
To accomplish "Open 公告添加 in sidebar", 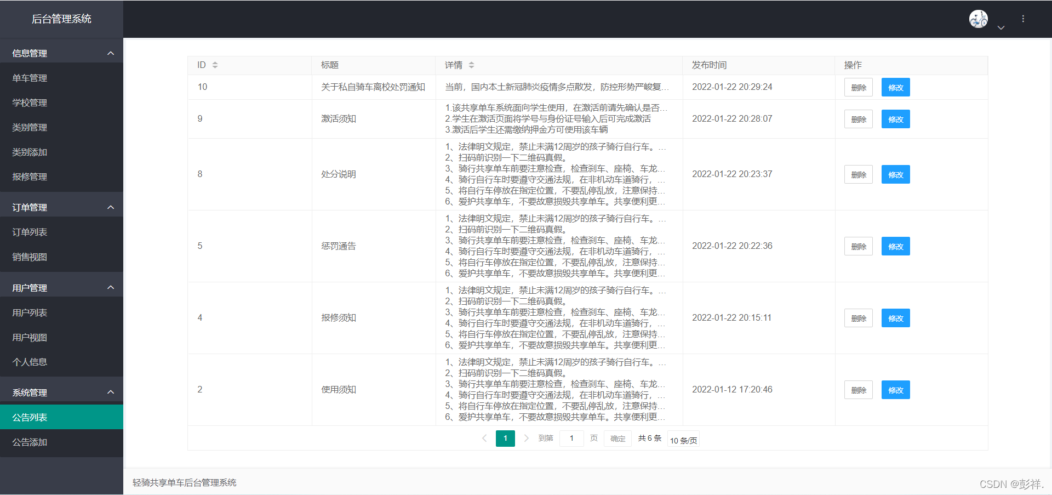I will point(61,442).
